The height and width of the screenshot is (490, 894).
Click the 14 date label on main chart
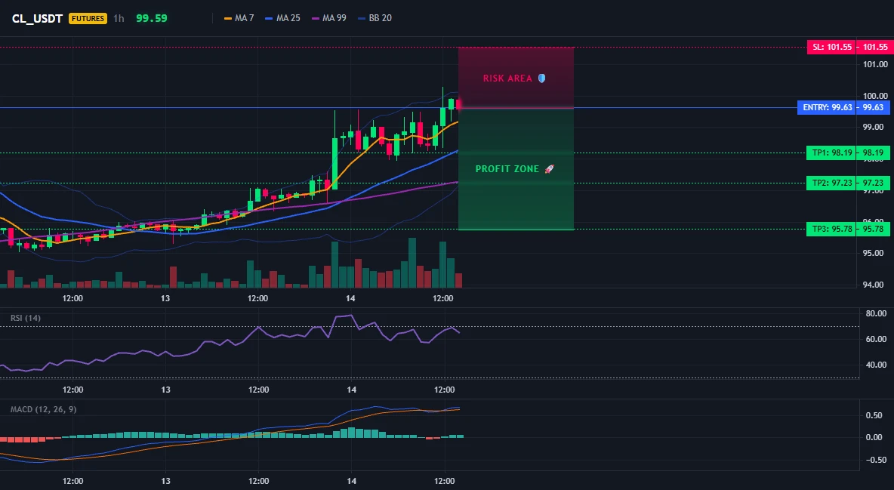[x=350, y=298]
